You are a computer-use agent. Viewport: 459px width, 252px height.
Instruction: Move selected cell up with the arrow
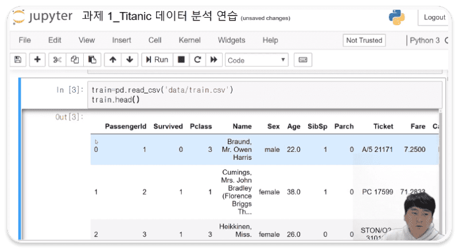[112, 60]
